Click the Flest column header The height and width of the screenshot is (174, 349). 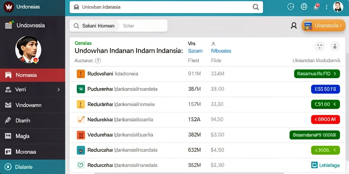tap(194, 60)
